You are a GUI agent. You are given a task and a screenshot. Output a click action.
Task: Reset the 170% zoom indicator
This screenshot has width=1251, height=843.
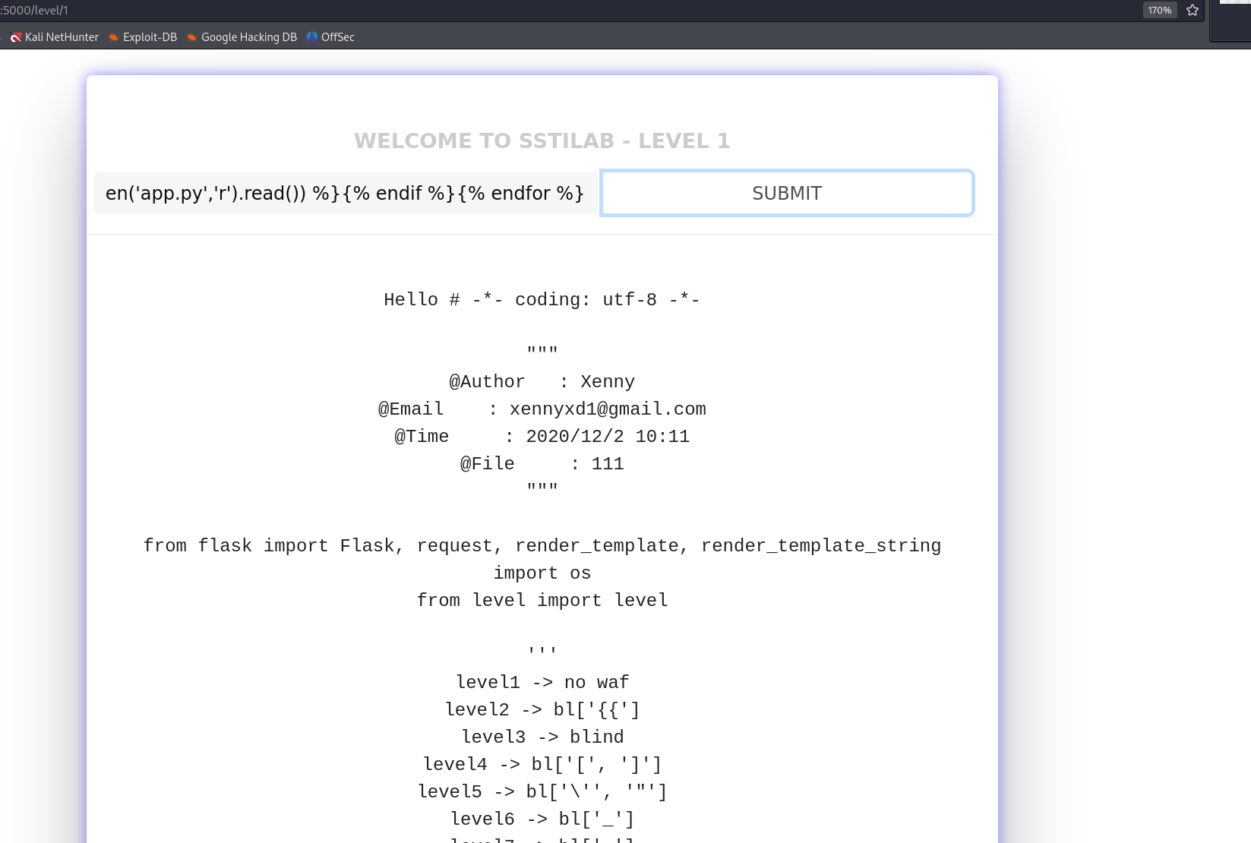click(x=1159, y=11)
